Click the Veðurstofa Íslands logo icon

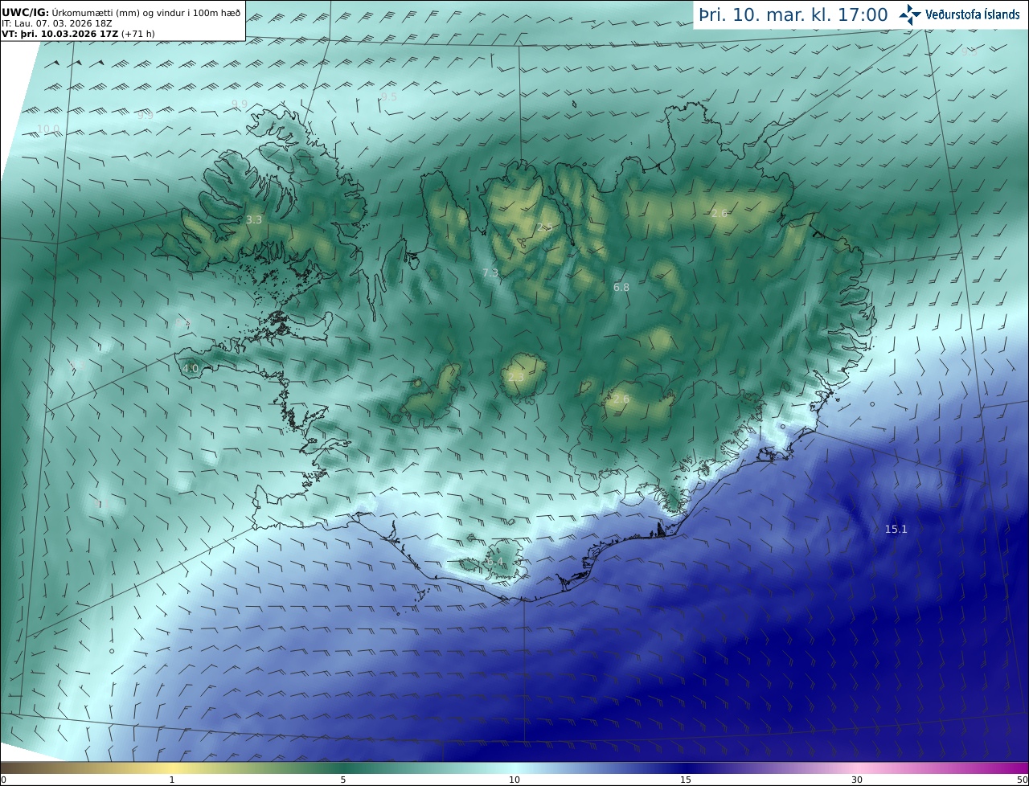910,14
